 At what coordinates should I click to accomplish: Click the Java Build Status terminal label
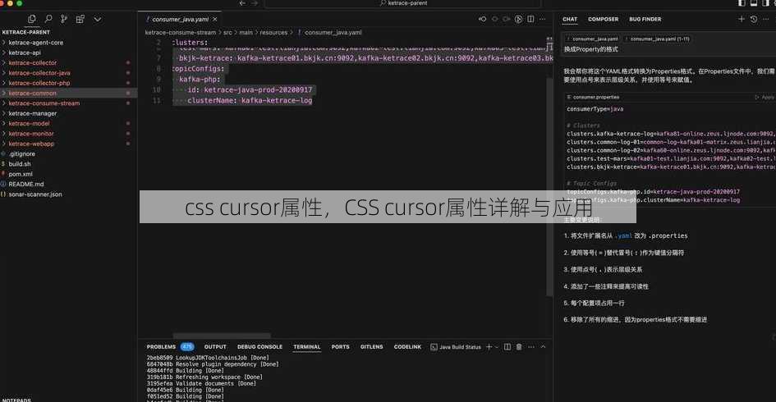pos(456,346)
